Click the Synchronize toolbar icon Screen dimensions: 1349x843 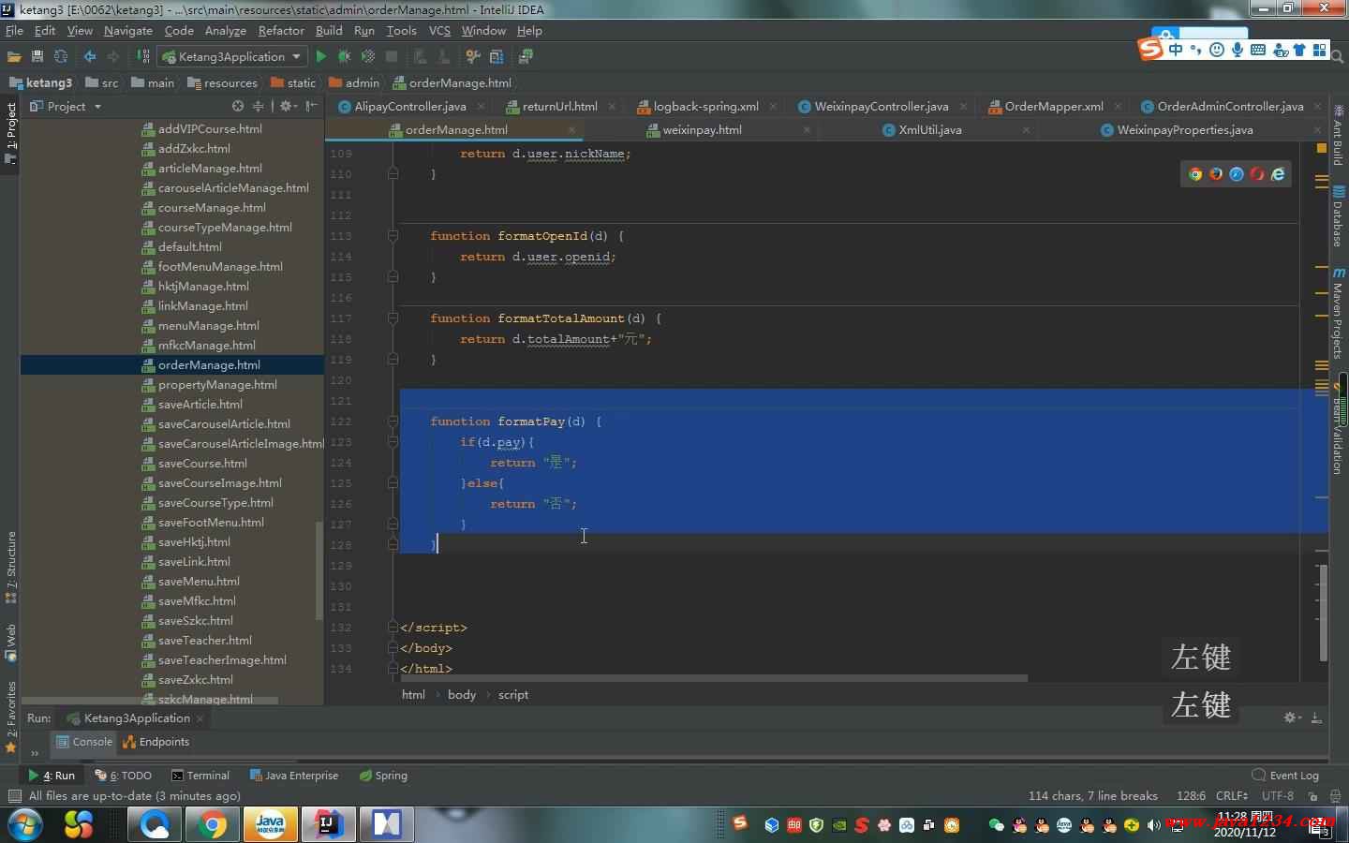pos(61,56)
